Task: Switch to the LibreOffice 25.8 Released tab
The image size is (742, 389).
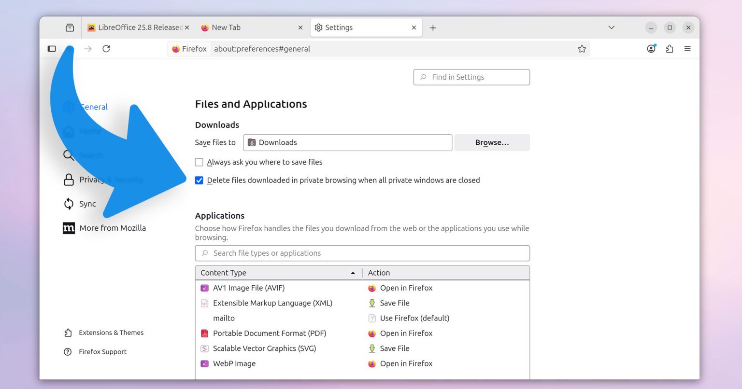Action: point(138,28)
